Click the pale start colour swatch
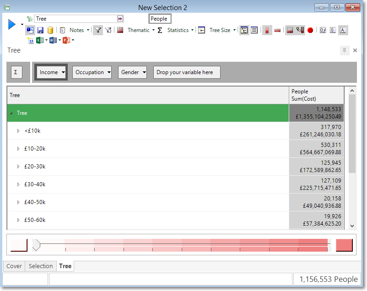 (x=19, y=245)
